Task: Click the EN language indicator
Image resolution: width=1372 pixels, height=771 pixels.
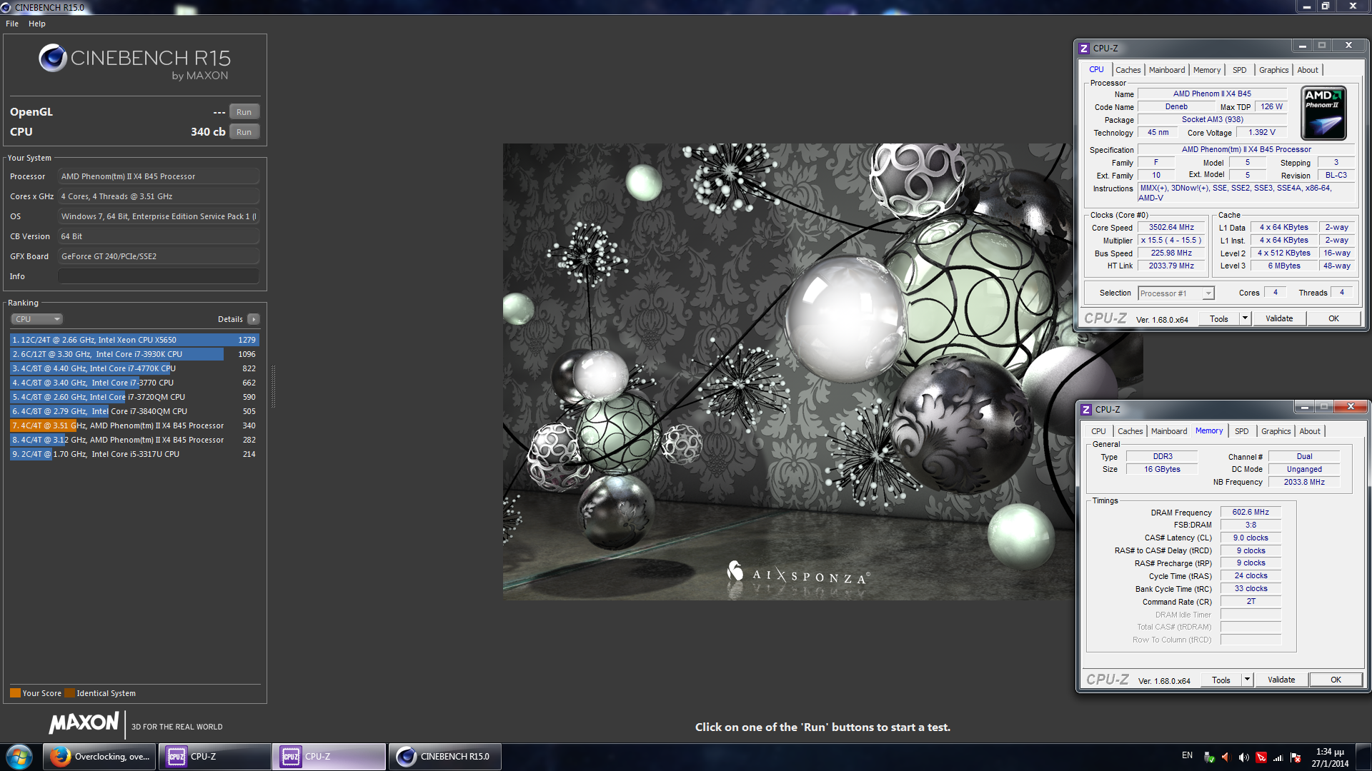Action: pos(1187,755)
